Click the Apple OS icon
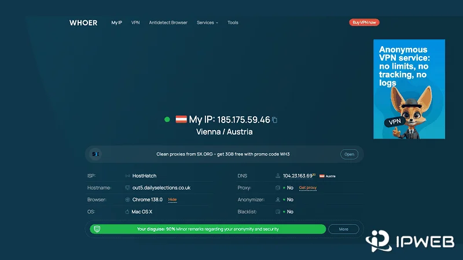Screen dimensions: 463x260 [x=127, y=211]
